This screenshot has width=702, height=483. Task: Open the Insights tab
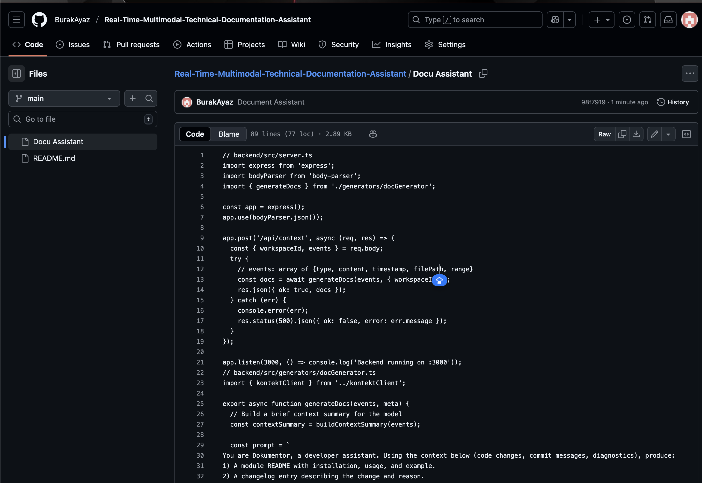point(392,45)
